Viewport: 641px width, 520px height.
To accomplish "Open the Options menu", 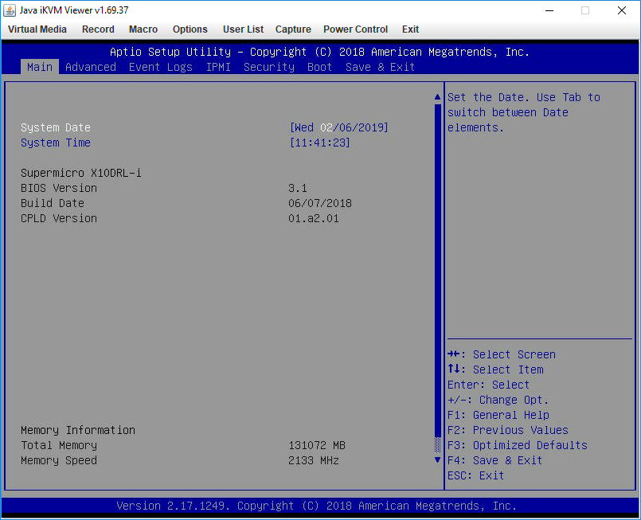I will (x=190, y=29).
